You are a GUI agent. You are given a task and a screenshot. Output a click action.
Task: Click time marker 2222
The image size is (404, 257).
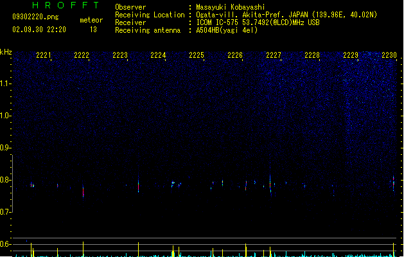[x=82, y=55]
